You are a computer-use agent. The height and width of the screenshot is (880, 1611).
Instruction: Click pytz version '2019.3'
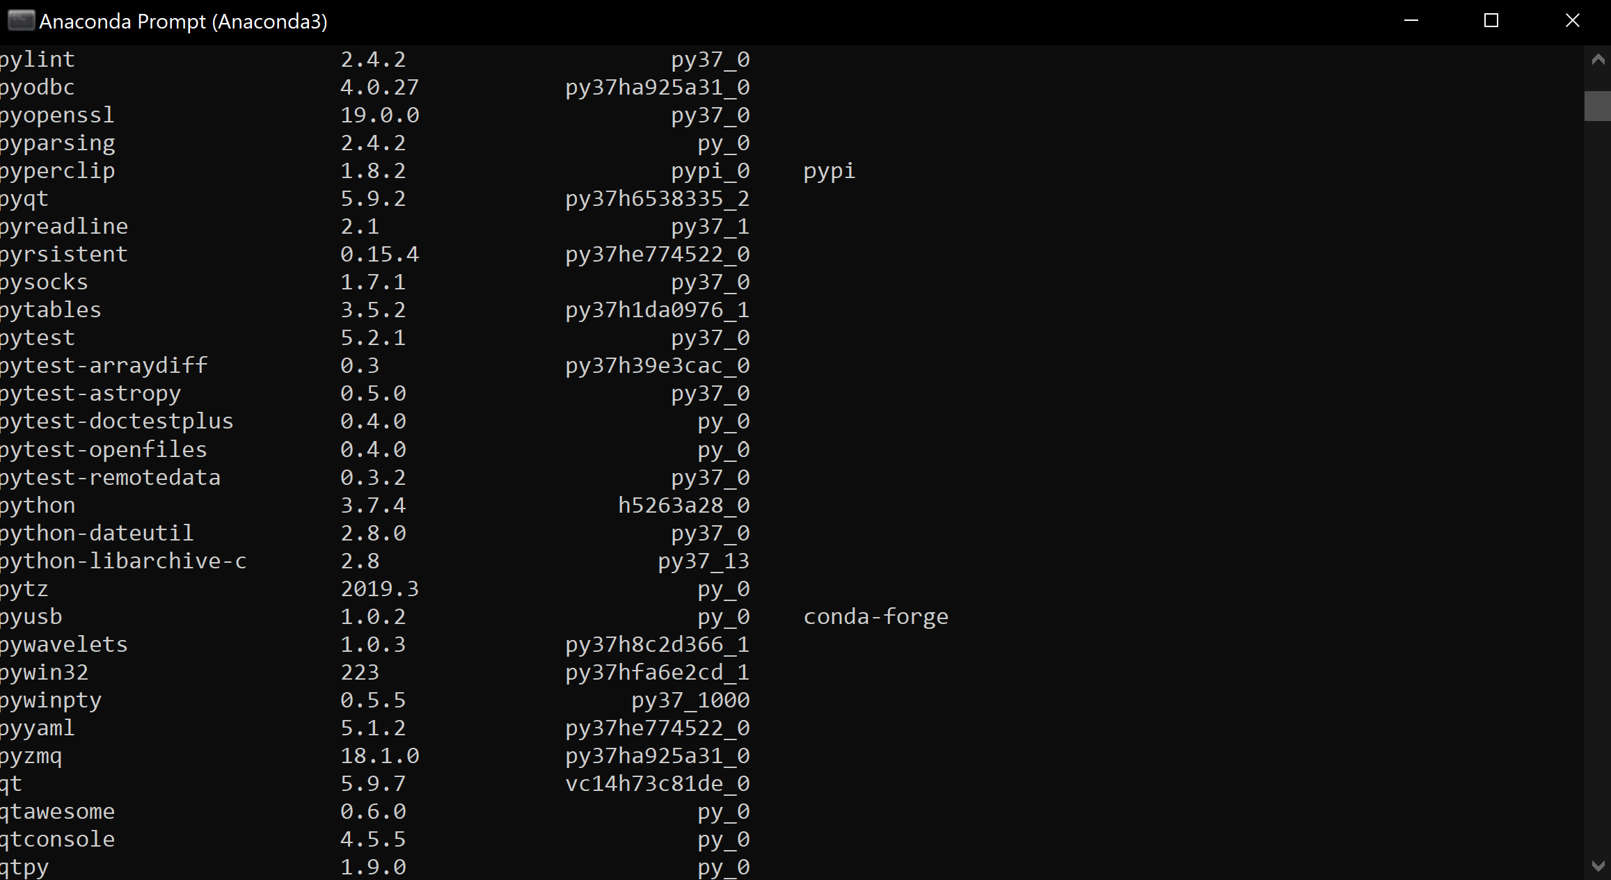pyautogui.click(x=380, y=589)
